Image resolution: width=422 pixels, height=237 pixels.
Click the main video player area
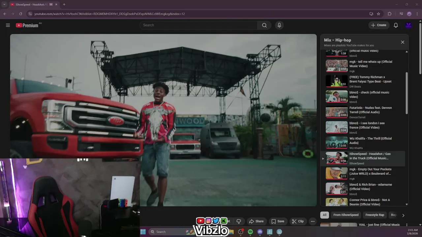pyautogui.click(x=163, y=120)
